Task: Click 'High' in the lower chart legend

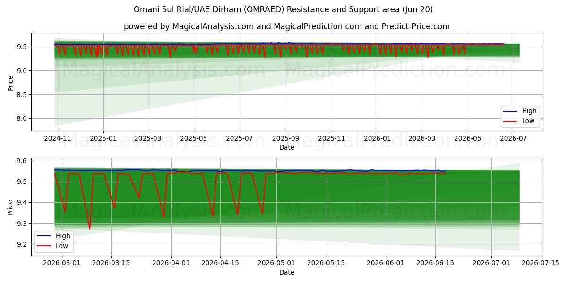Action: (x=62, y=236)
